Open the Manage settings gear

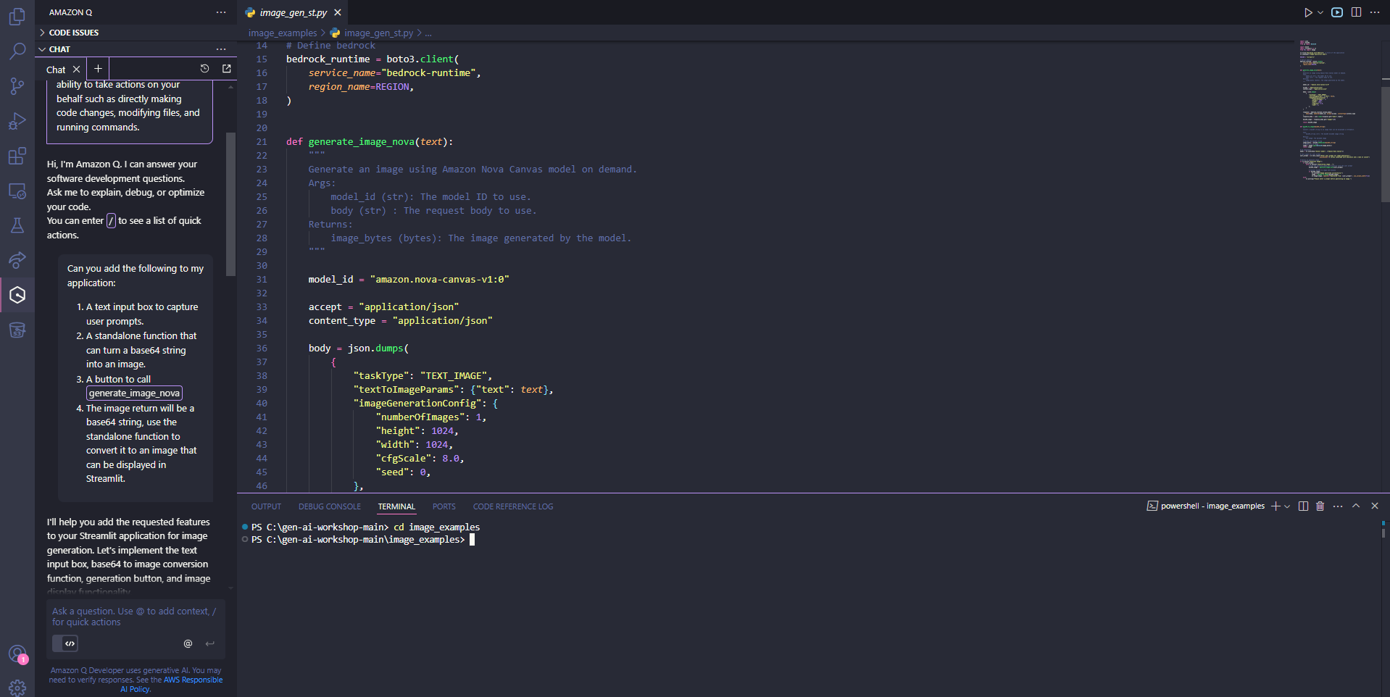click(17, 688)
